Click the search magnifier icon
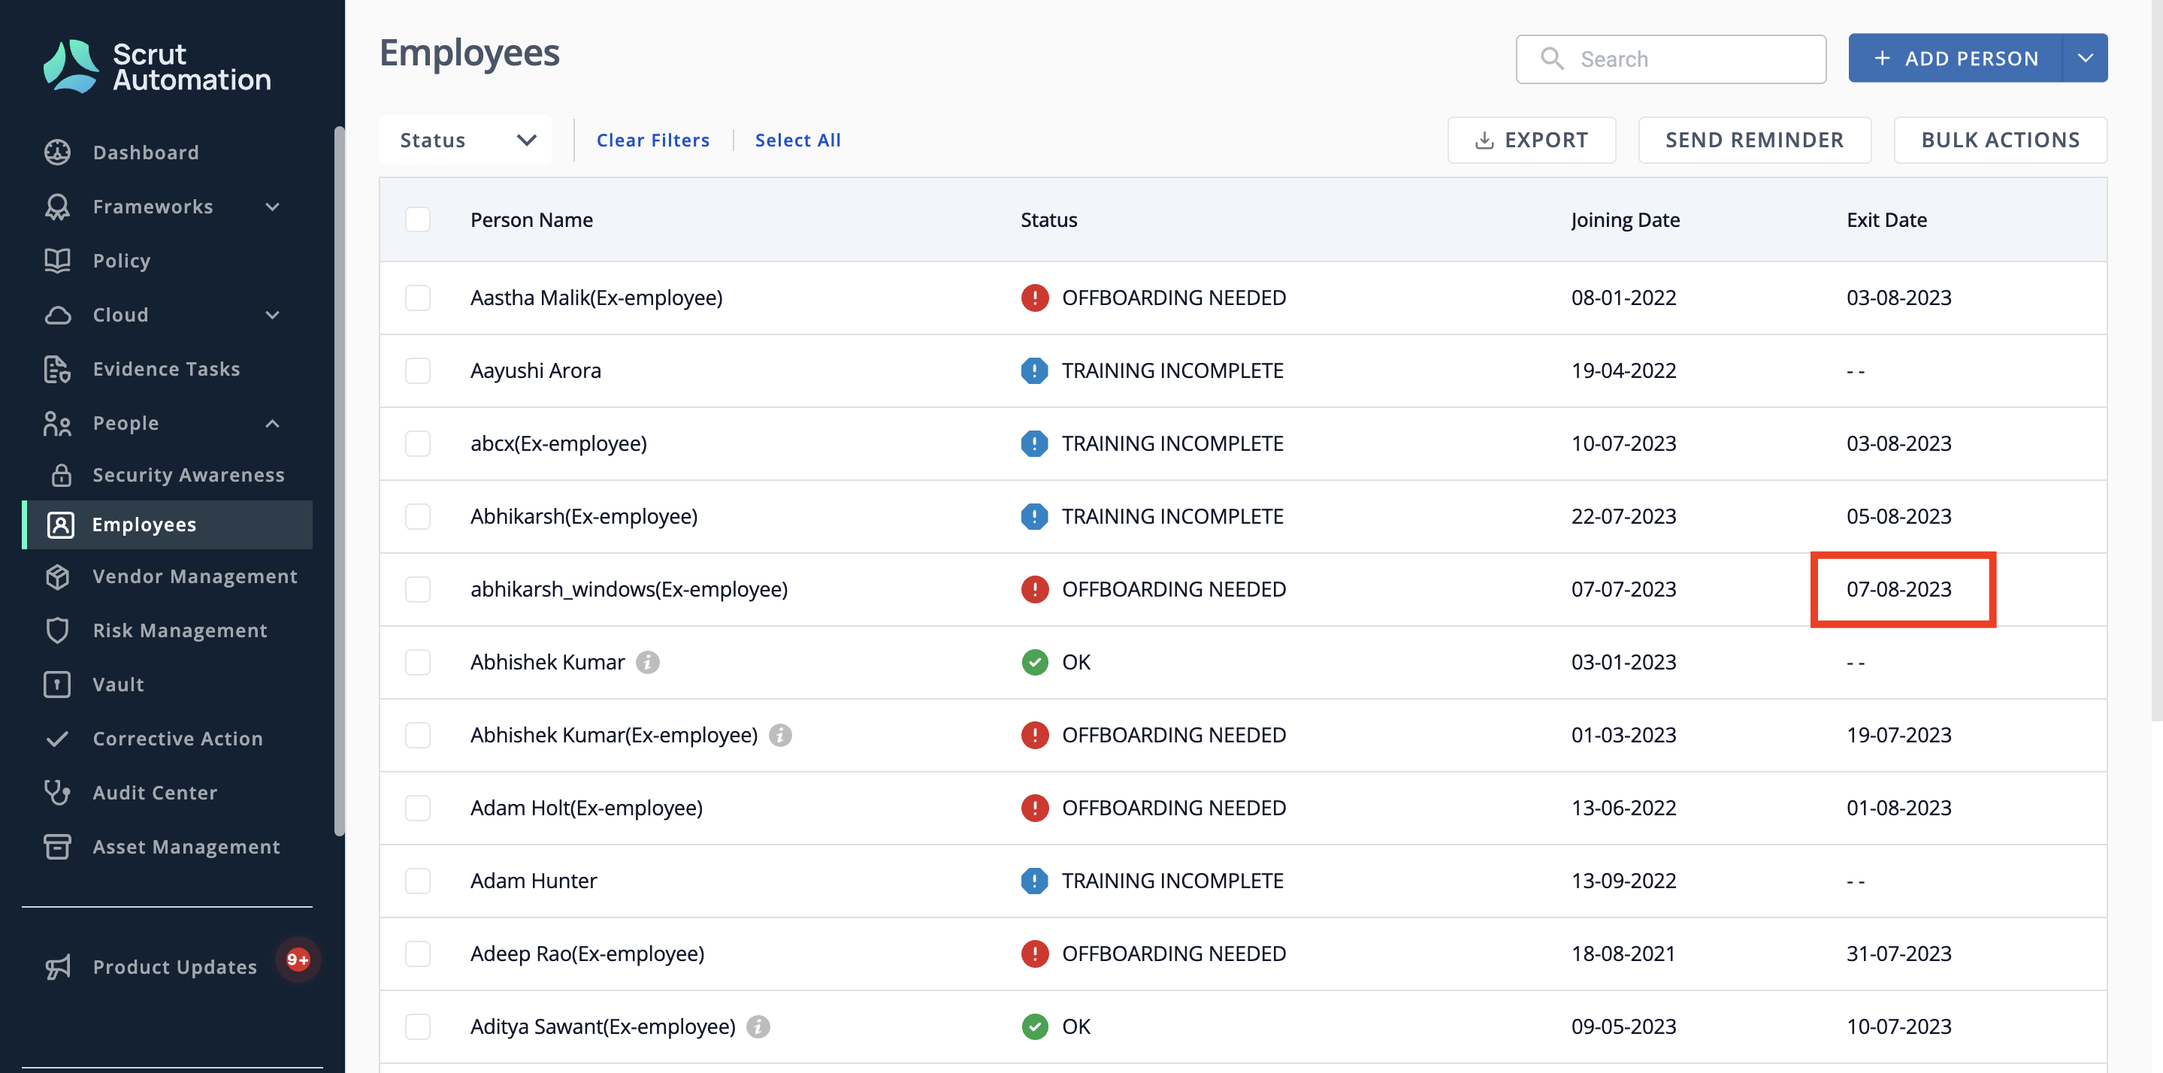Viewport: 2163px width, 1073px height. click(x=1552, y=59)
